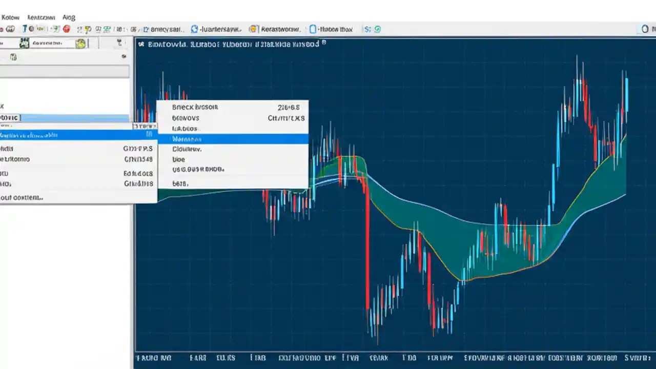Open the Kerastworowi toolbar panel icon
The height and width of the screenshot is (369, 656).
(253, 29)
